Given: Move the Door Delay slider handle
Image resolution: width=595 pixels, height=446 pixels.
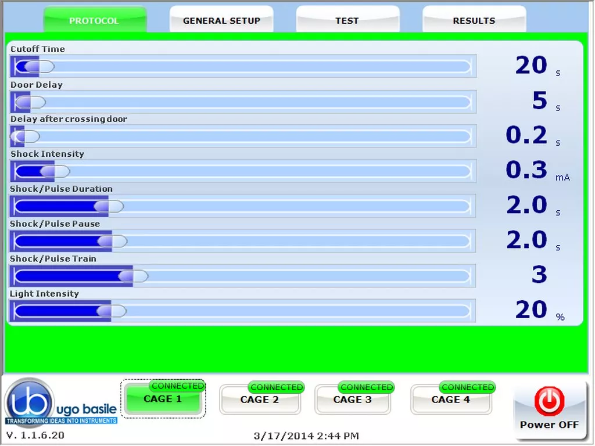Looking at the screenshot, I should tap(29, 102).
